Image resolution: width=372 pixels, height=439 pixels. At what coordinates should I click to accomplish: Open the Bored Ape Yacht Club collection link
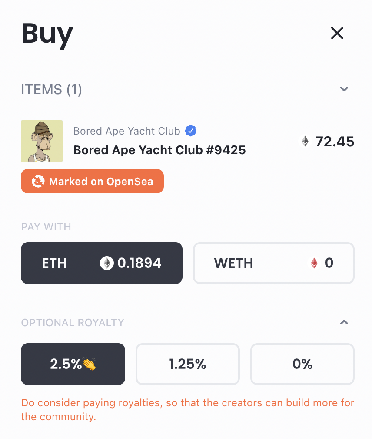coord(126,131)
